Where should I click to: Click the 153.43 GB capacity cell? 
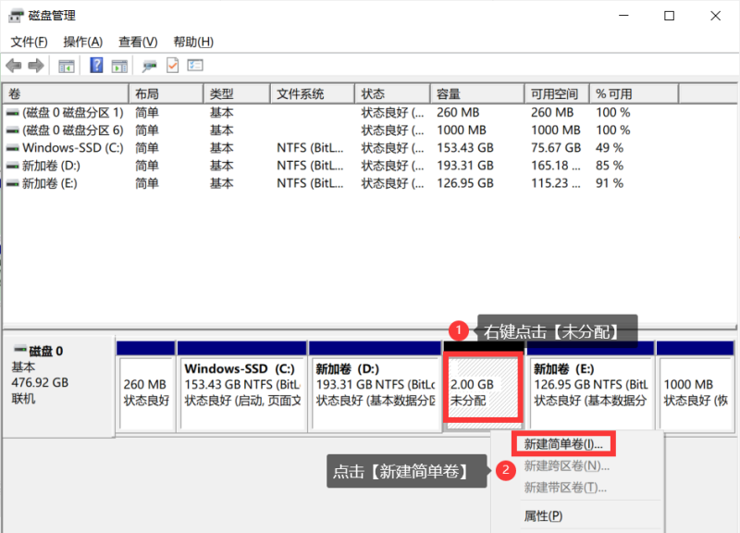tap(465, 148)
